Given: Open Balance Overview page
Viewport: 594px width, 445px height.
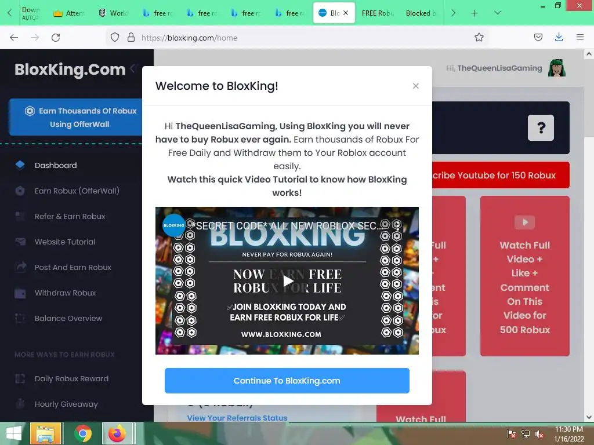Looking at the screenshot, I should [x=68, y=318].
